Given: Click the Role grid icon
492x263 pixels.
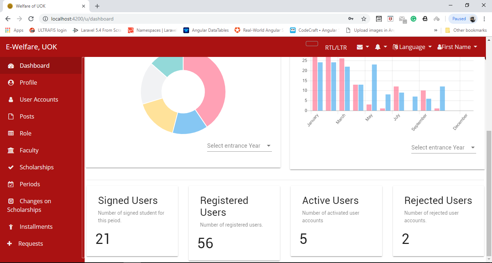Looking at the screenshot, I should (x=10, y=133).
